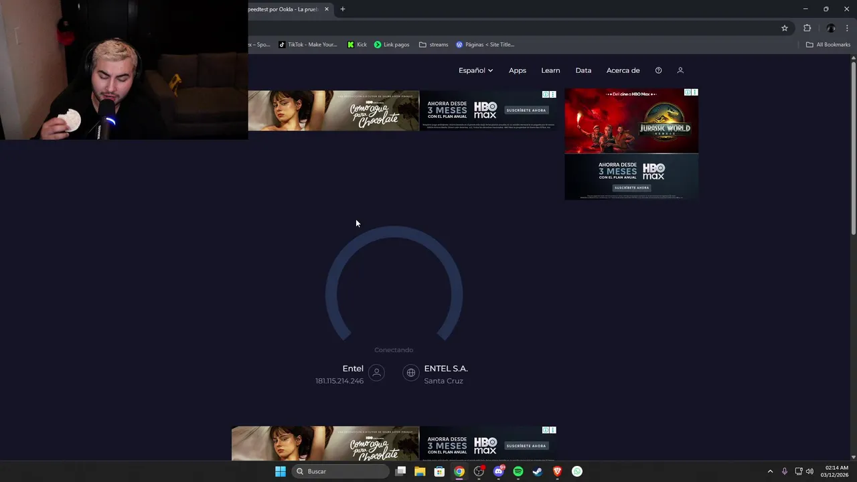Open the Páginas Site Title bookmark
This screenshot has width=857, height=482.
tap(485, 45)
